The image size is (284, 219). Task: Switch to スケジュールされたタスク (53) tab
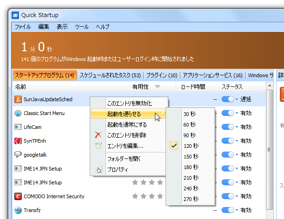(110, 75)
